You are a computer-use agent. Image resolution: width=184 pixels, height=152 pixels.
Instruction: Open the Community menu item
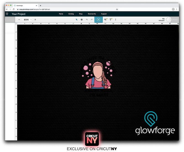click(92, 14)
